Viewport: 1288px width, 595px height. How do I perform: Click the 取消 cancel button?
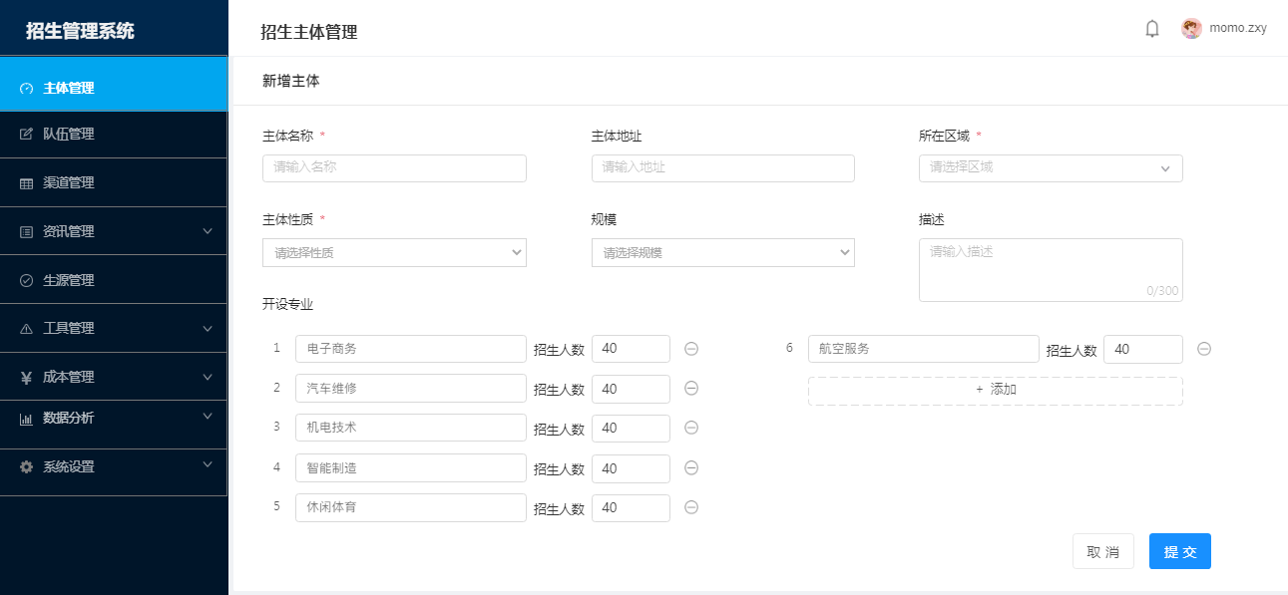[1103, 551]
